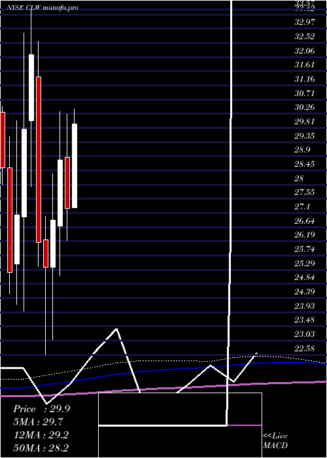
Task: Click the 30.26 price axis label
Action: (305, 107)
